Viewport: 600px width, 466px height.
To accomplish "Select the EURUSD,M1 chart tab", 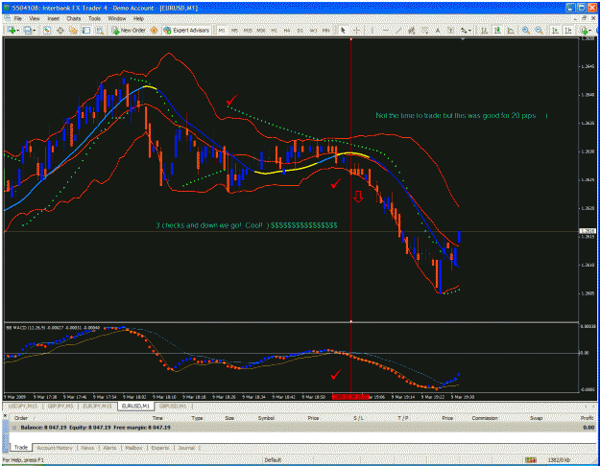I will pyautogui.click(x=135, y=406).
